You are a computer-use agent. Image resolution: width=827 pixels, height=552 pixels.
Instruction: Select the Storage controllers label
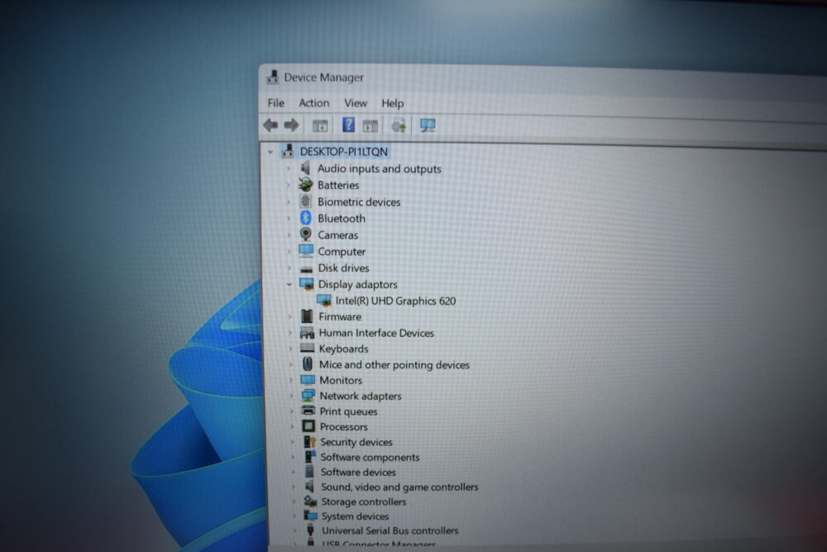click(x=363, y=502)
